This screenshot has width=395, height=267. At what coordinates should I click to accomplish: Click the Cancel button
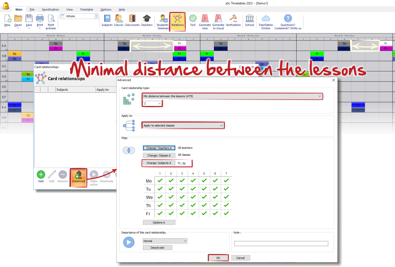pos(240,258)
